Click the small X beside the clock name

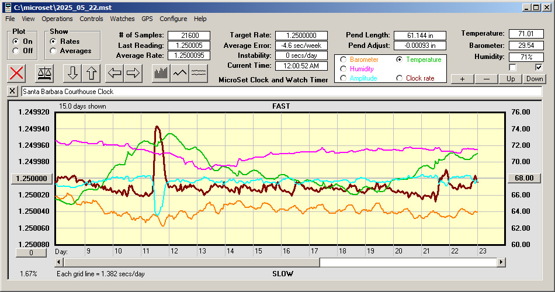tap(13, 92)
